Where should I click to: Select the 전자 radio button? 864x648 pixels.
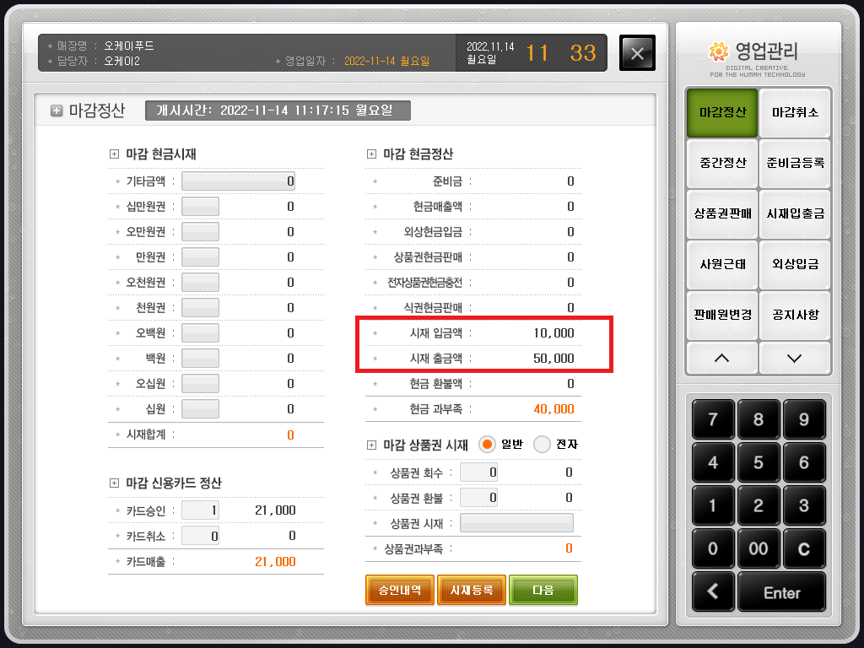[x=542, y=444]
